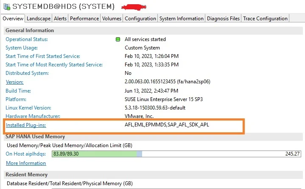Click 'Used Memory/Peak Used Memory/Allocation Limit (GB)' caption
Viewport: 305px width, 189px height.
pos(70,145)
